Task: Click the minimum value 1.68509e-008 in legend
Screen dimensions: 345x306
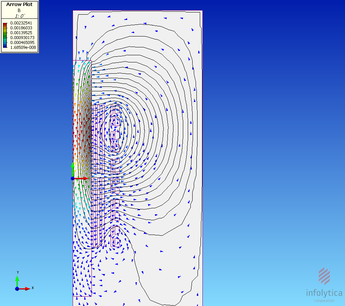Action: pos(23,47)
